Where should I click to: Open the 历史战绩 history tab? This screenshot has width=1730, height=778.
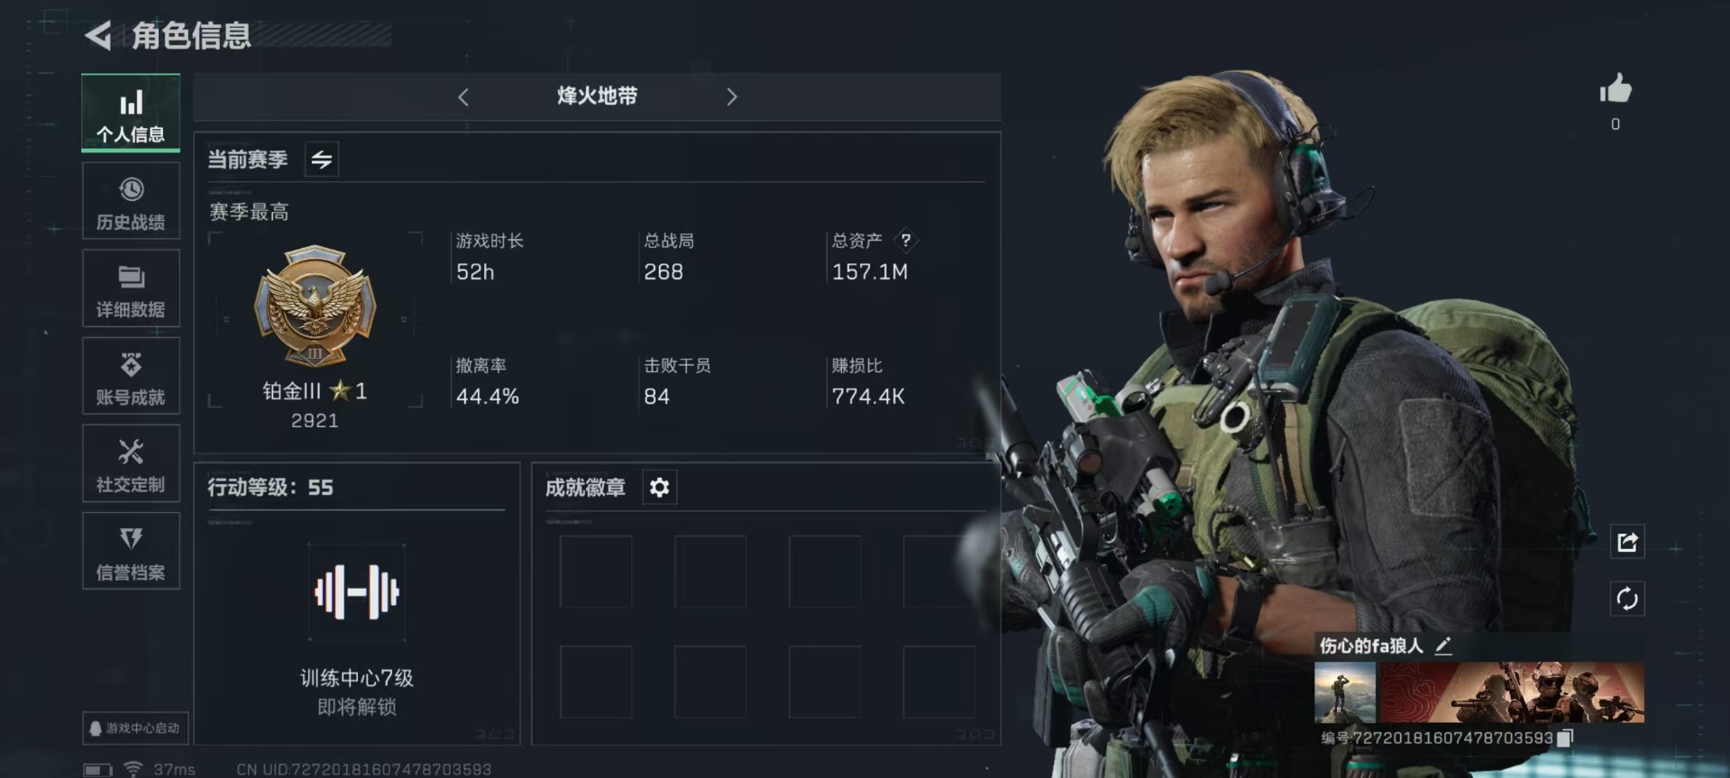tap(131, 201)
